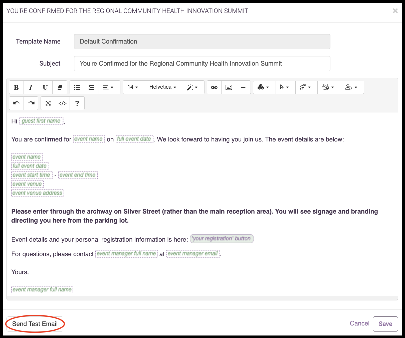Switch to HTML code view
405x338 pixels.
63,103
